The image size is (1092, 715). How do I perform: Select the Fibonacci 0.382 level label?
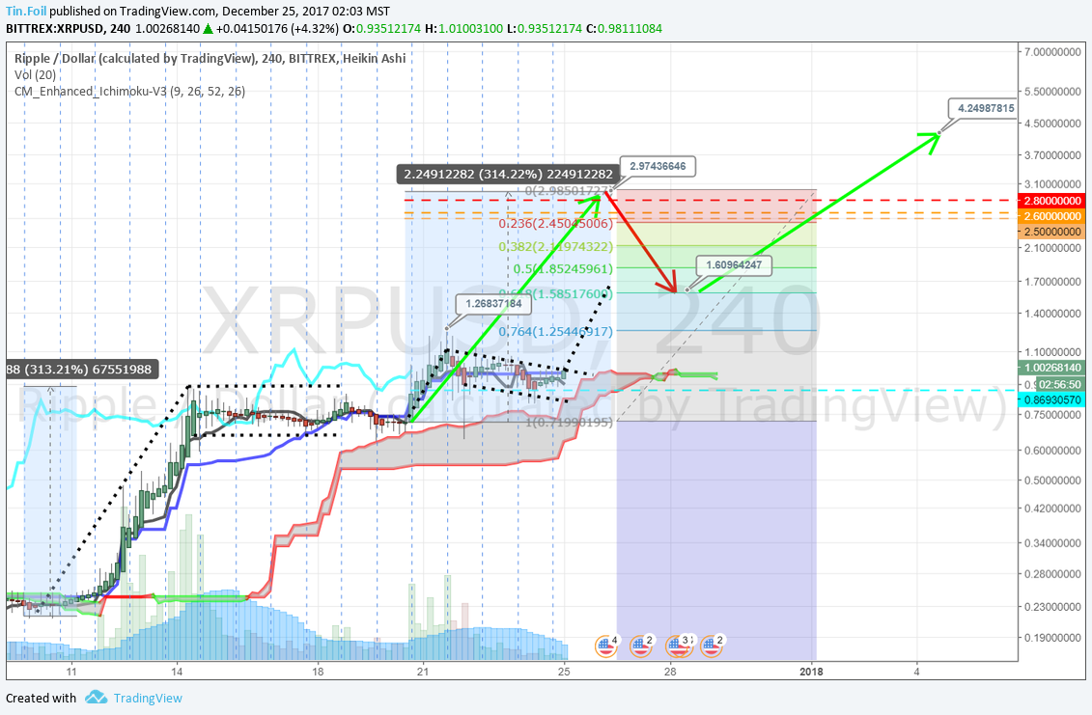pyautogui.click(x=556, y=246)
